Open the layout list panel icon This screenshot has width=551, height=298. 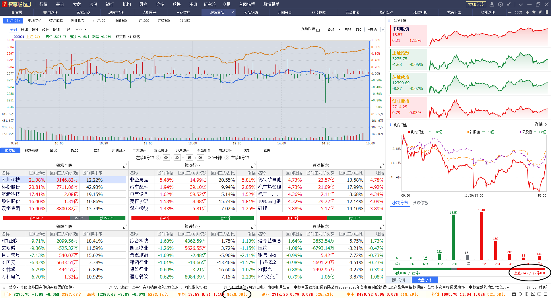546,12
